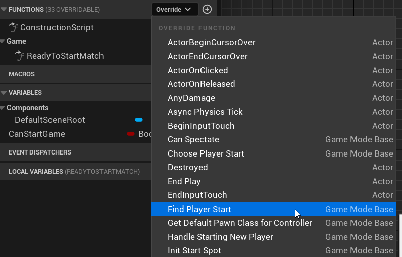Select the DefaultSceneRoot variable
Viewport: 402px width, 257px height.
click(50, 120)
